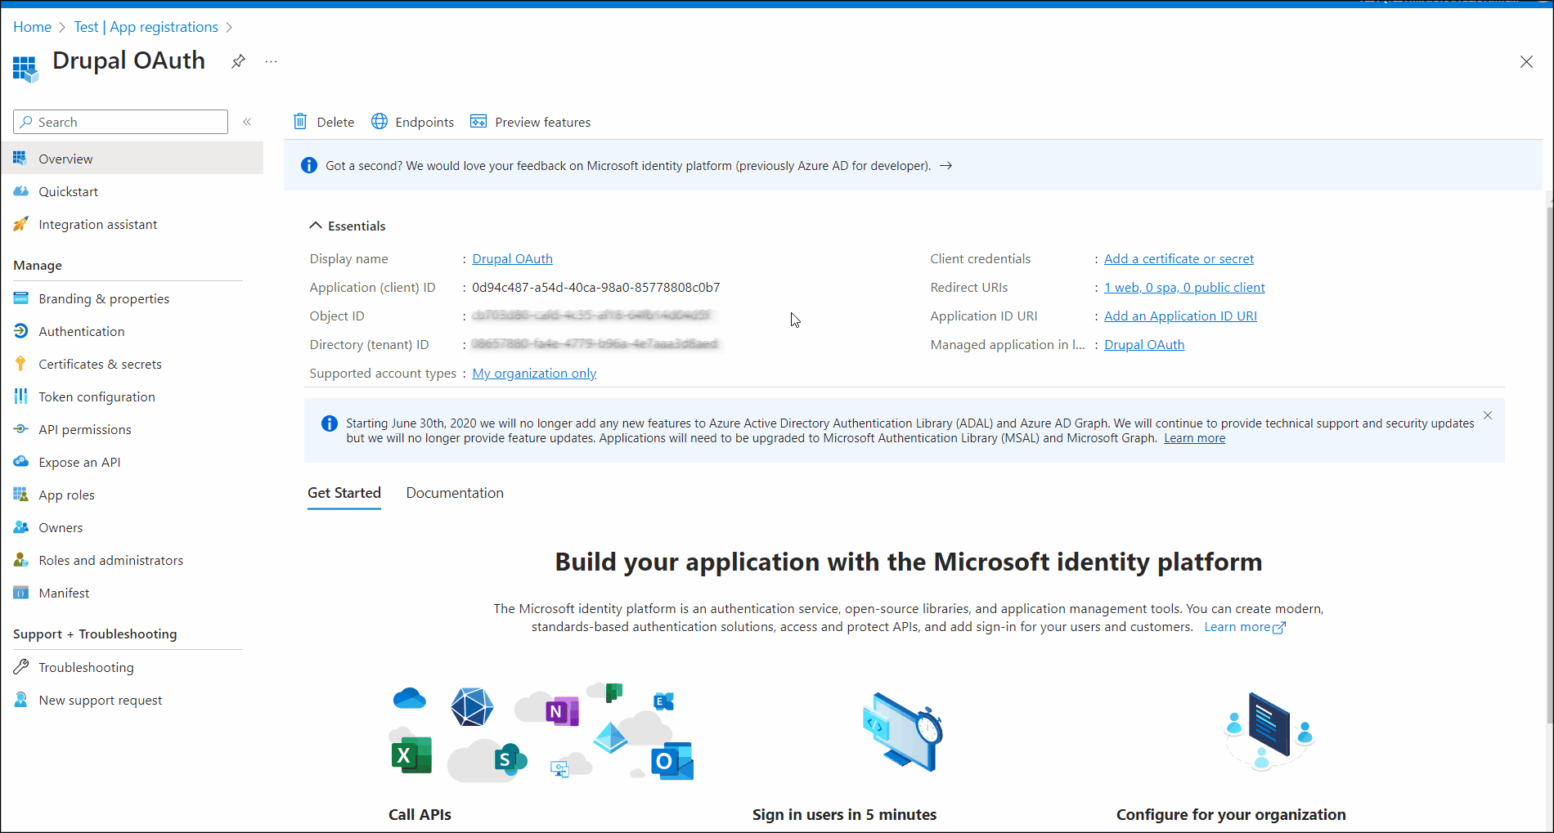Open Token configuration
Screen dimensions: 1554x833
click(96, 396)
